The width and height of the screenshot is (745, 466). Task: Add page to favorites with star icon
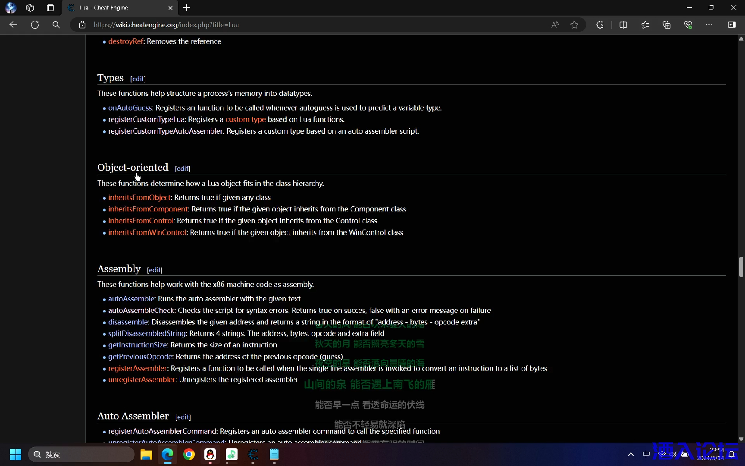click(574, 25)
